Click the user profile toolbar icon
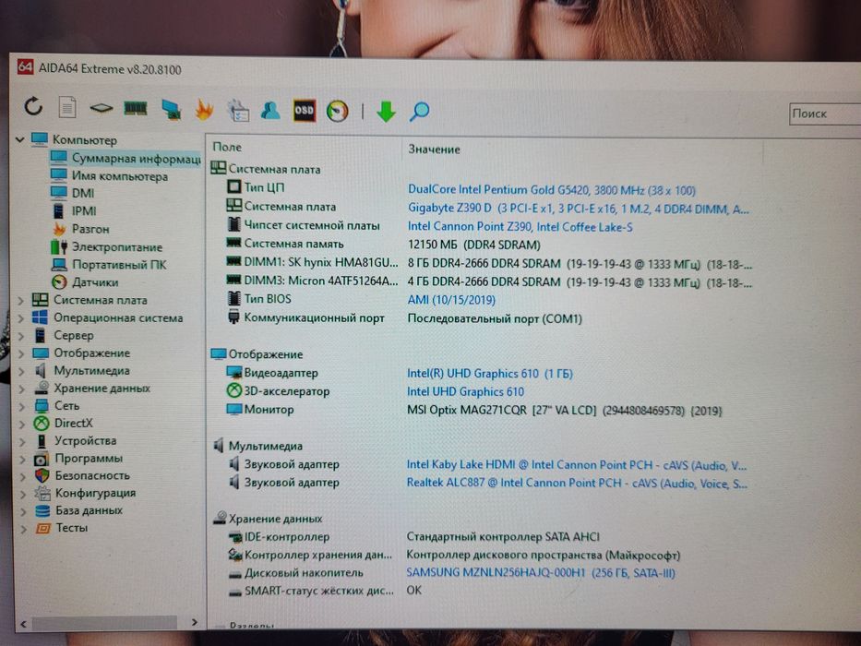 coord(270,111)
